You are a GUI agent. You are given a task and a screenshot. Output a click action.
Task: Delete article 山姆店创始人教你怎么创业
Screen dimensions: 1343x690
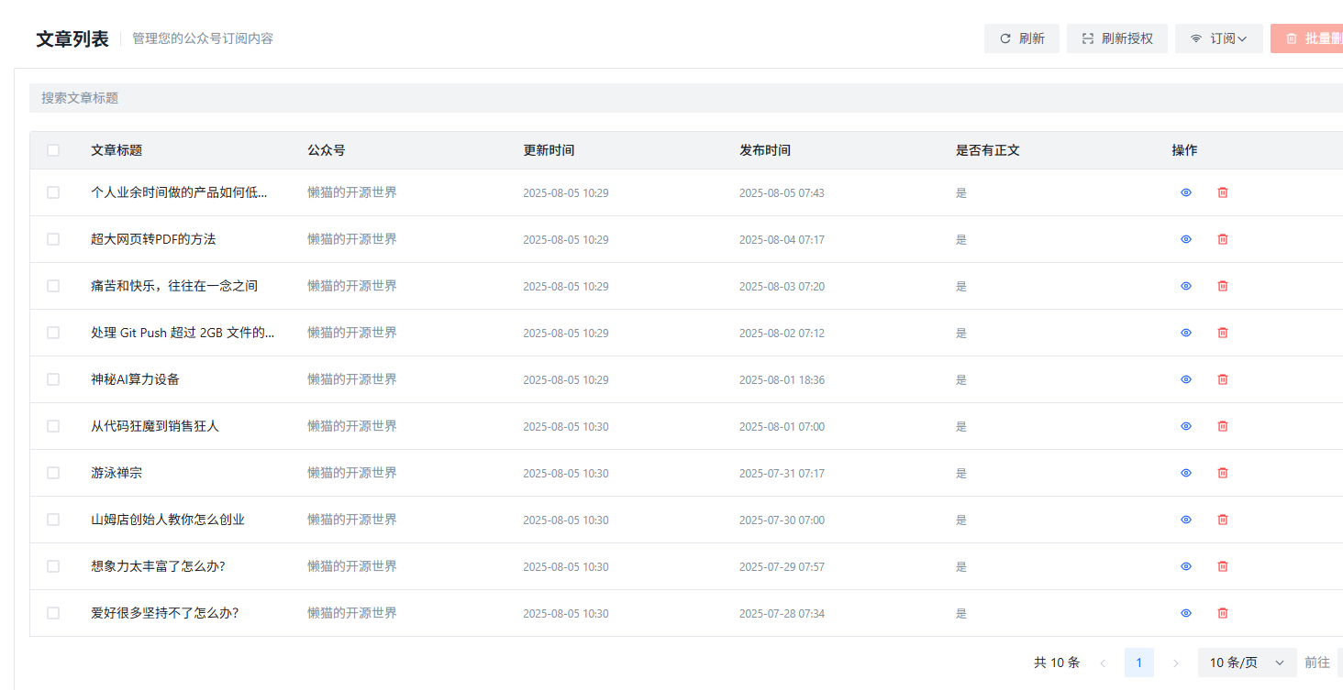coord(1223,520)
